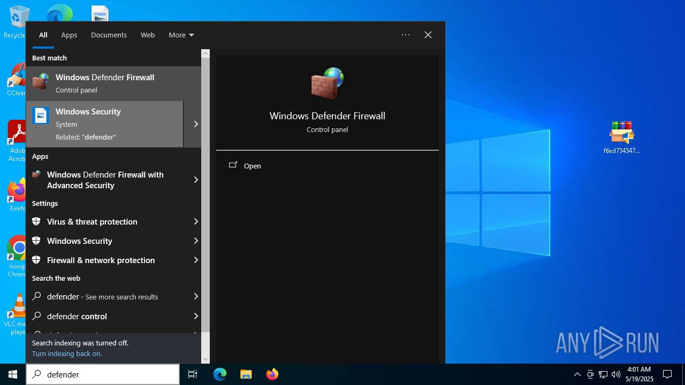Click Search indexing was turned off message
This screenshot has height=385, width=685.
tap(80, 343)
